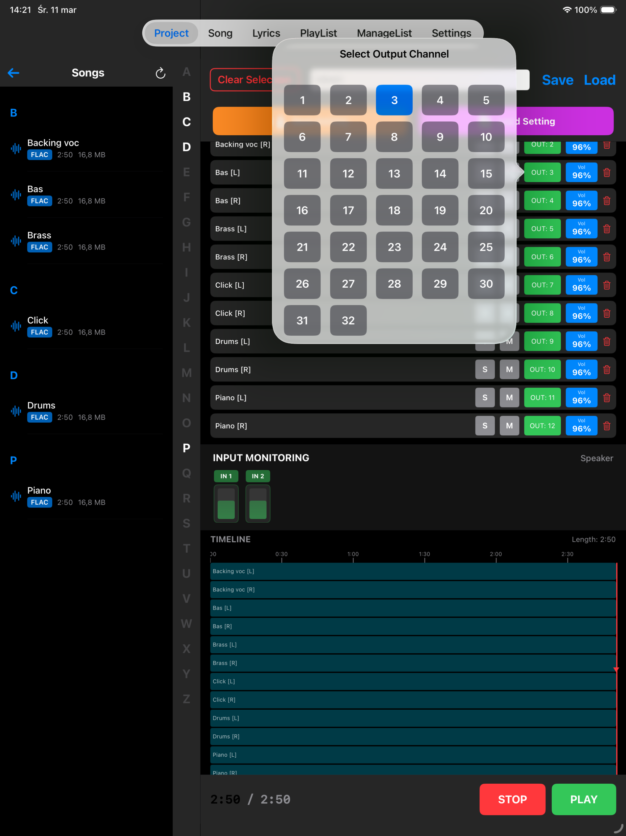This screenshot has height=836, width=626.
Task: Click the waveform icon beside the Drums song
Action: tap(15, 411)
